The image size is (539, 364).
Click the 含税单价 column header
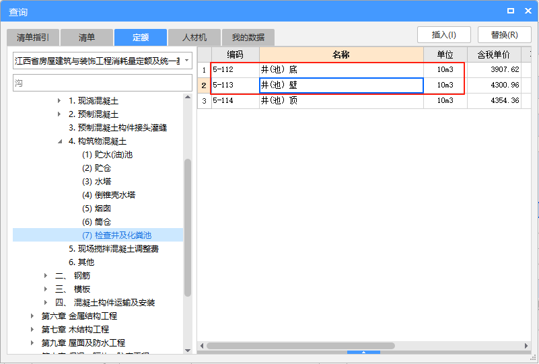coord(494,54)
